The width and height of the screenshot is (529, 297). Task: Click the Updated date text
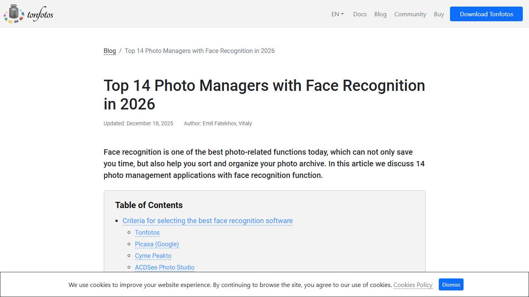point(138,123)
